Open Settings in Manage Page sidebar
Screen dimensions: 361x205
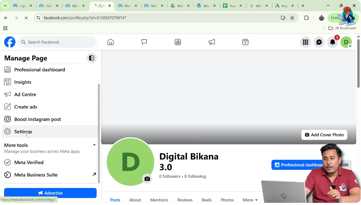coord(50,132)
